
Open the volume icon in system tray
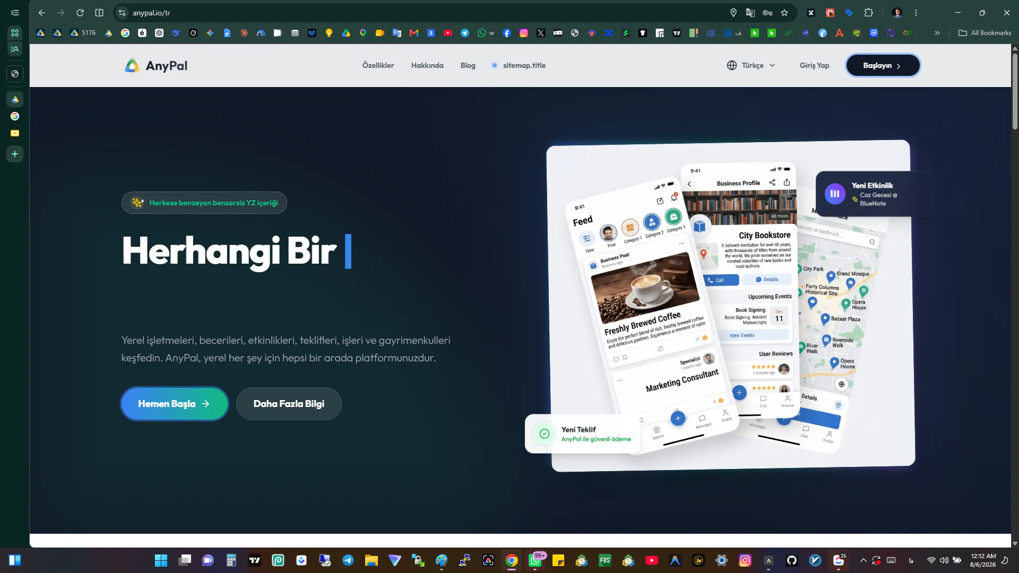click(944, 560)
